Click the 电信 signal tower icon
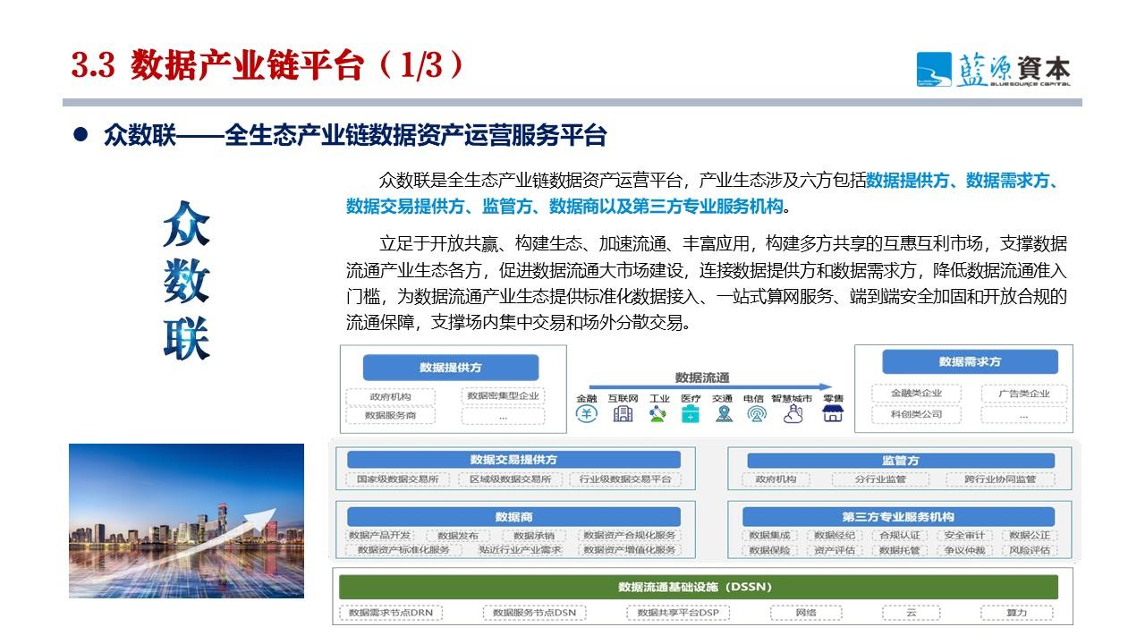This screenshot has width=1145, height=644. (756, 413)
